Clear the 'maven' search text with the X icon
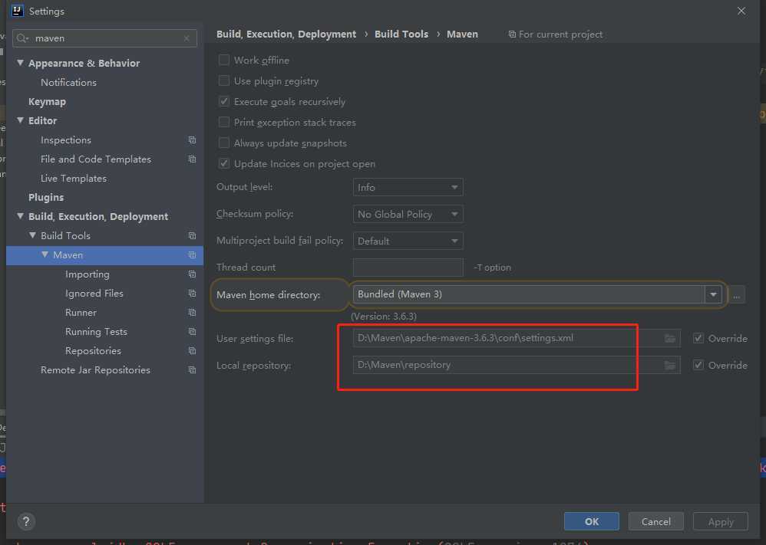This screenshot has height=545, width=766. pyautogui.click(x=187, y=38)
